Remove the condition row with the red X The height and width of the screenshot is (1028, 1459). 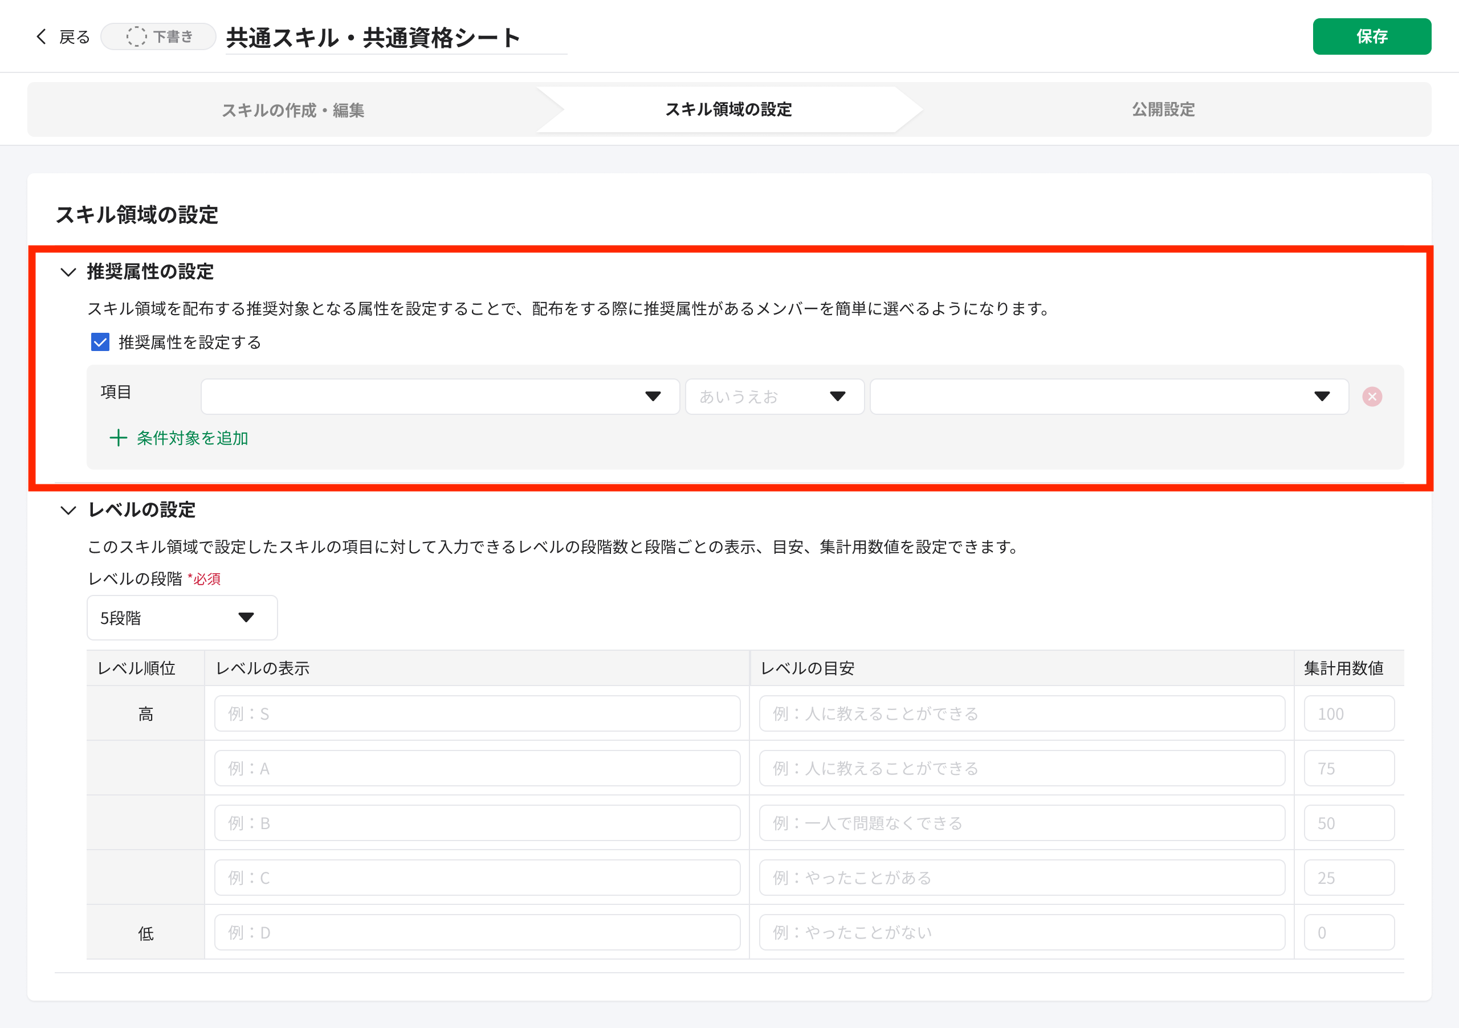tap(1372, 397)
